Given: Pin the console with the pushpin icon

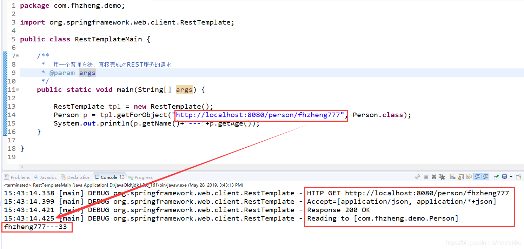Looking at the screenshot, I should coord(496,177).
